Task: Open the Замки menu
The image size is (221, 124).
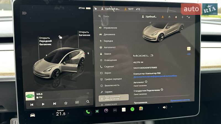Action: point(106,54)
